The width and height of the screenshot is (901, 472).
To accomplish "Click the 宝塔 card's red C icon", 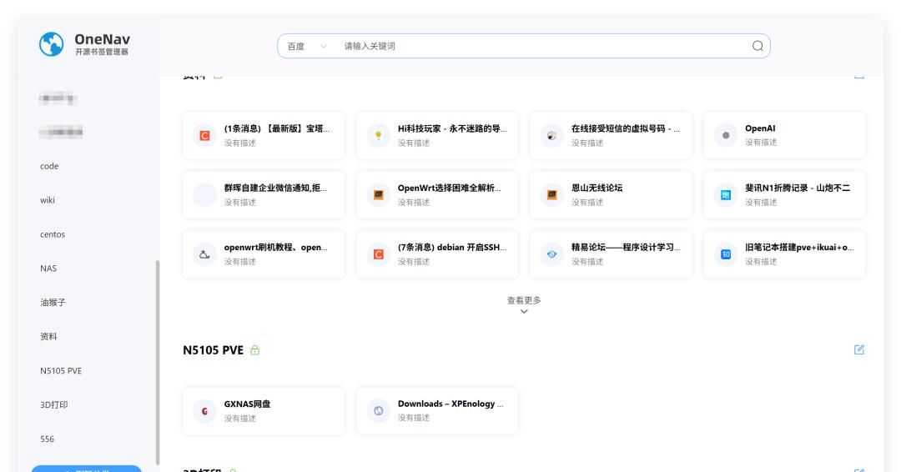I will pyautogui.click(x=204, y=136).
